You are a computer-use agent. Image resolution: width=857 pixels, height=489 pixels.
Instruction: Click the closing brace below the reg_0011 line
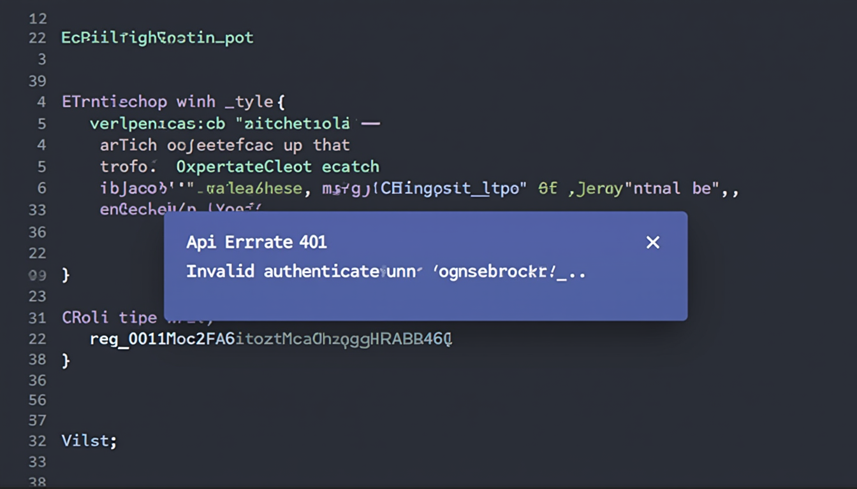(66, 360)
